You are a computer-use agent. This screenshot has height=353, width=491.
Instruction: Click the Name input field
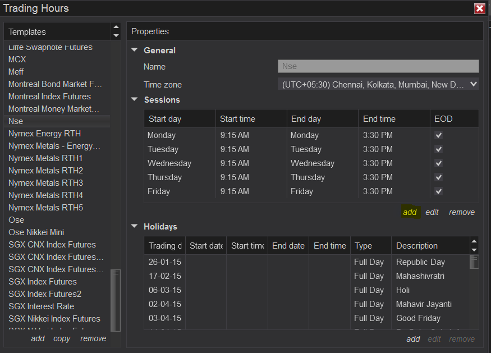tap(378, 66)
